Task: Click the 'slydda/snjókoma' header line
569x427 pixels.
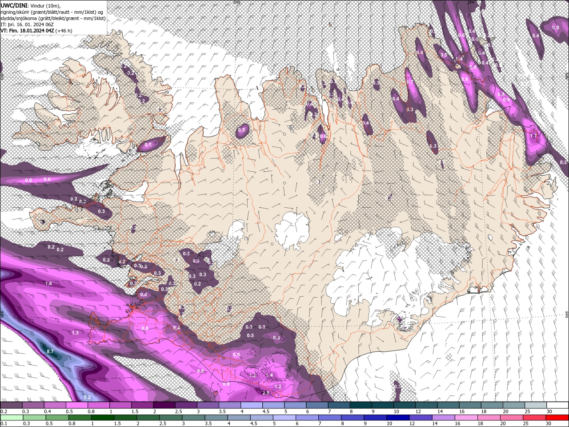Action: click(53, 18)
